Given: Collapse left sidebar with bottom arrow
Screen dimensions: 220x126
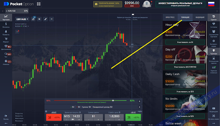Looking at the screenshot, I should coord(6,123).
